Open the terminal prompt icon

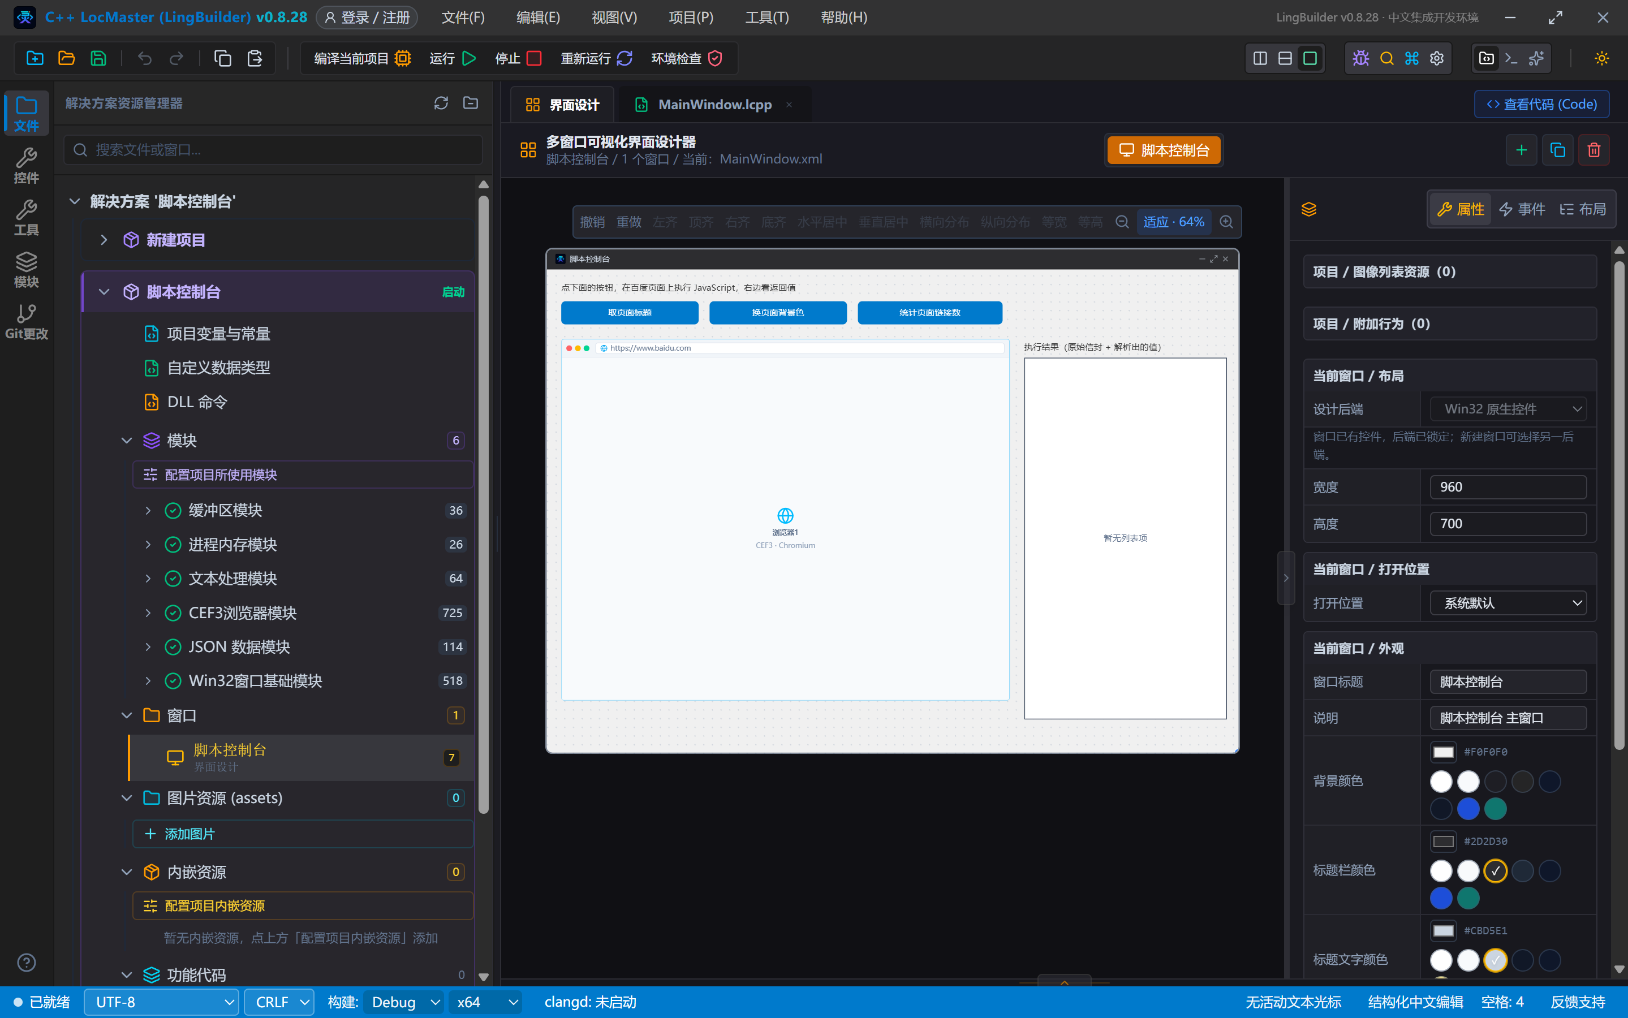[x=1511, y=59]
